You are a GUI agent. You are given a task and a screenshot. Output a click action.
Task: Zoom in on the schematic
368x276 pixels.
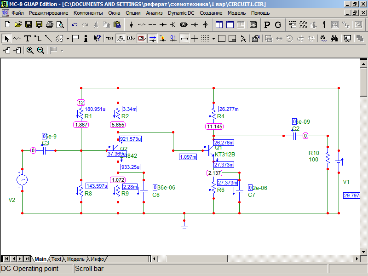(x=30, y=50)
